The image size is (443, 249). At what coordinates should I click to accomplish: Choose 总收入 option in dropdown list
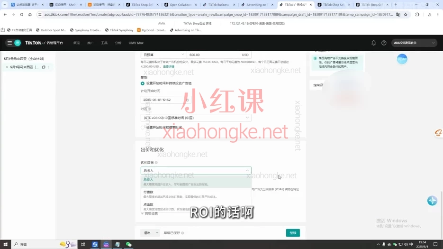click(x=196, y=182)
